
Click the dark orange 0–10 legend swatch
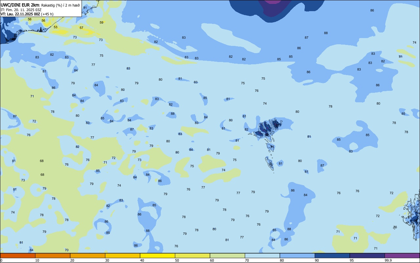18,255
